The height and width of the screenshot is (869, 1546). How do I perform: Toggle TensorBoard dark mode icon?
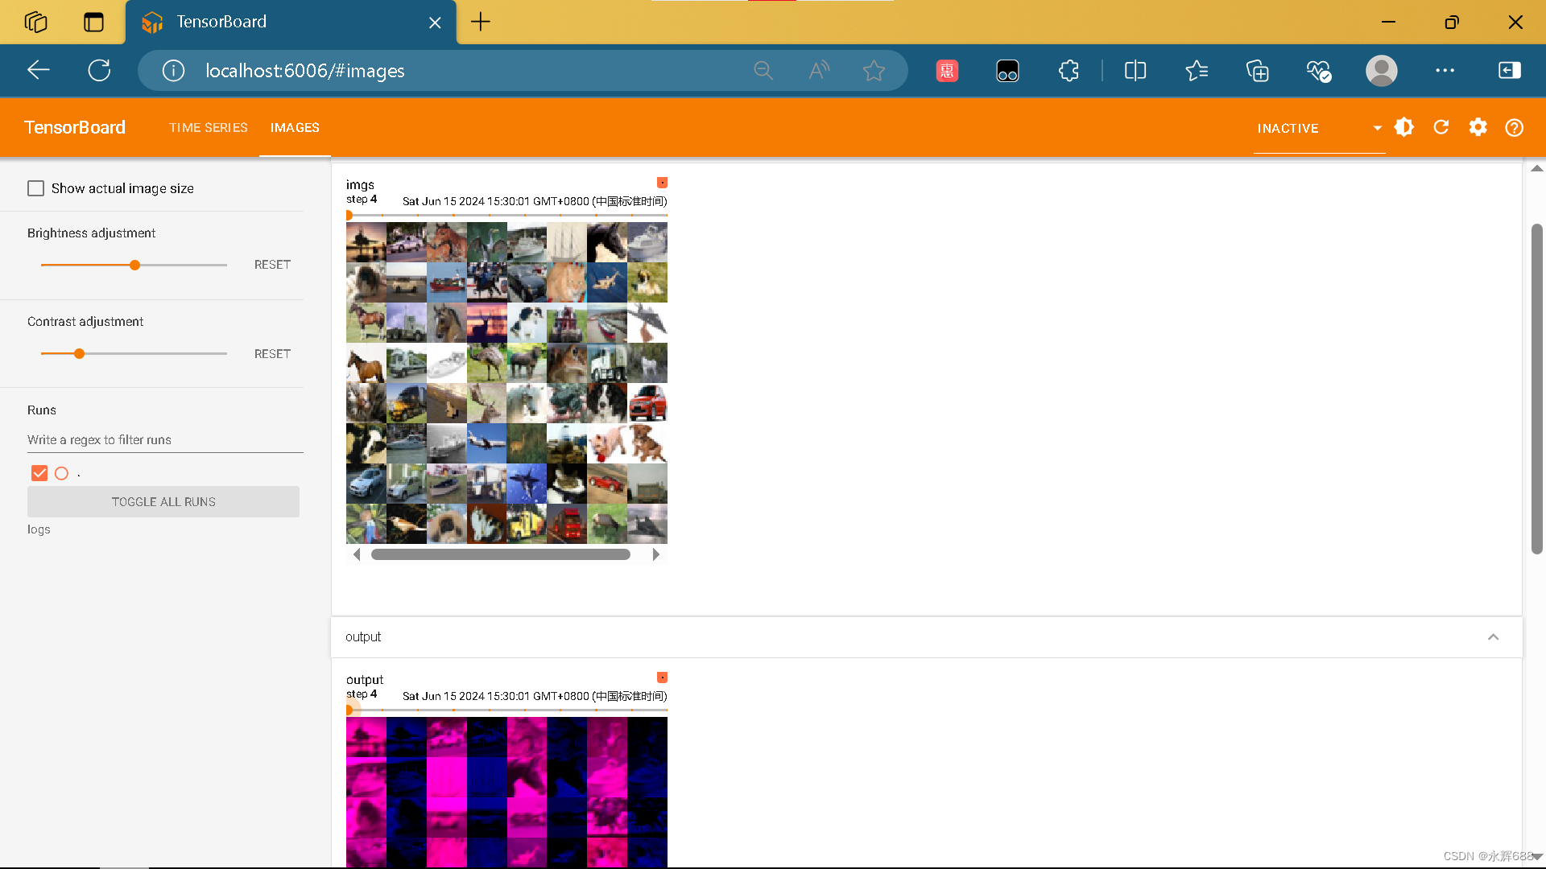click(x=1404, y=127)
